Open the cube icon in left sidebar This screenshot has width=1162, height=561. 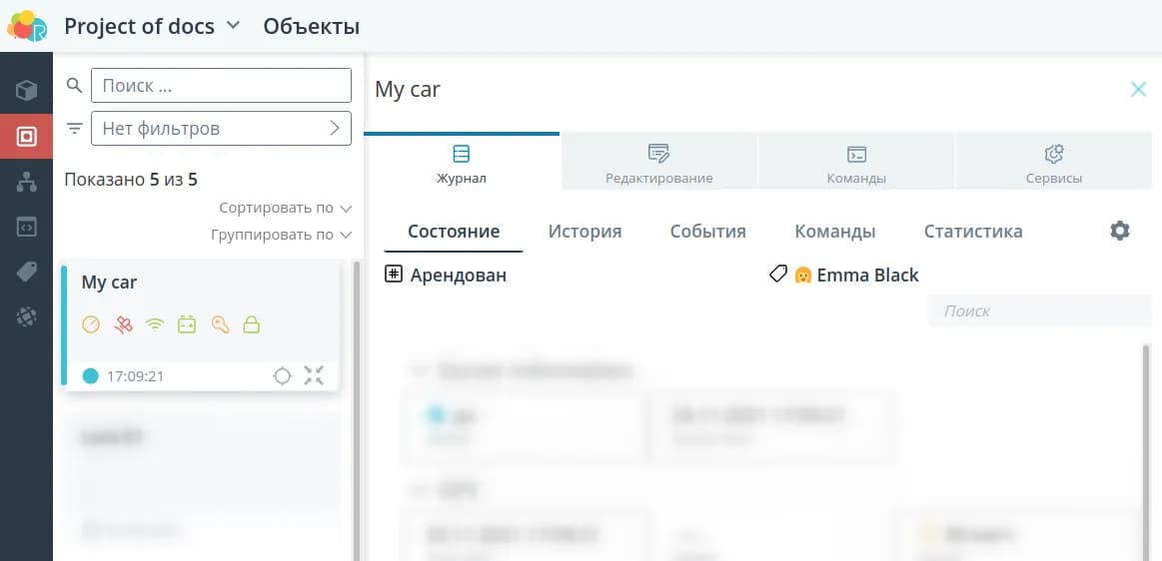coord(26,92)
